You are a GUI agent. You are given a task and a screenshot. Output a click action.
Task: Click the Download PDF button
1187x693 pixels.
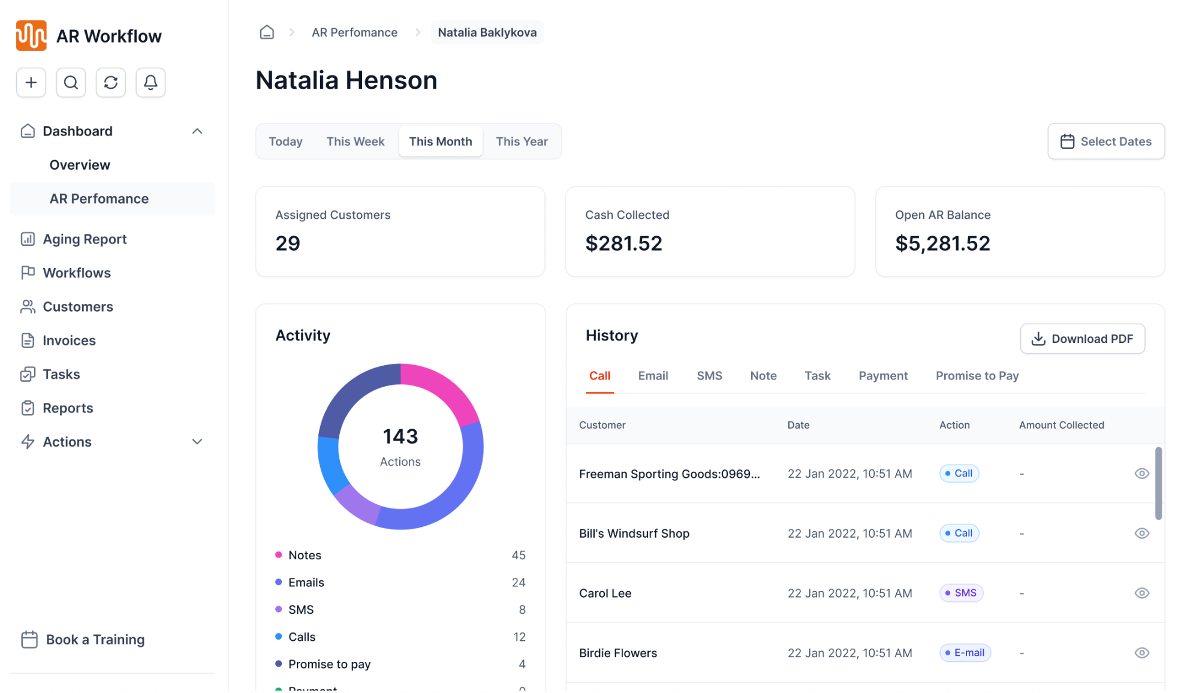point(1082,339)
